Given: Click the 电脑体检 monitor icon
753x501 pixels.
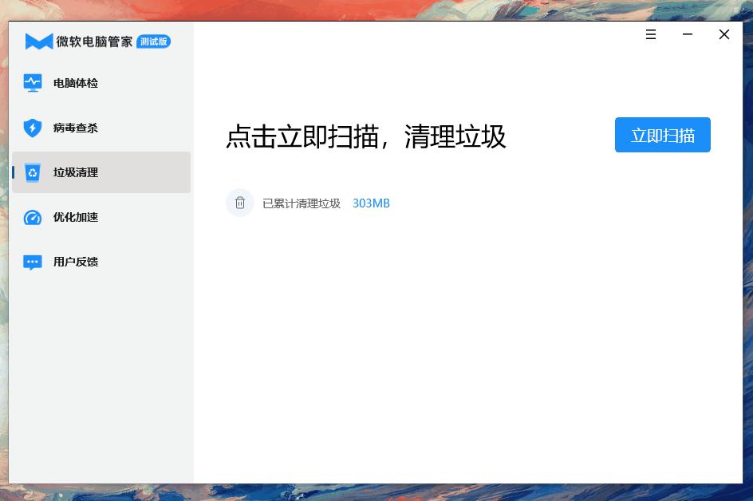Looking at the screenshot, I should [x=33, y=83].
